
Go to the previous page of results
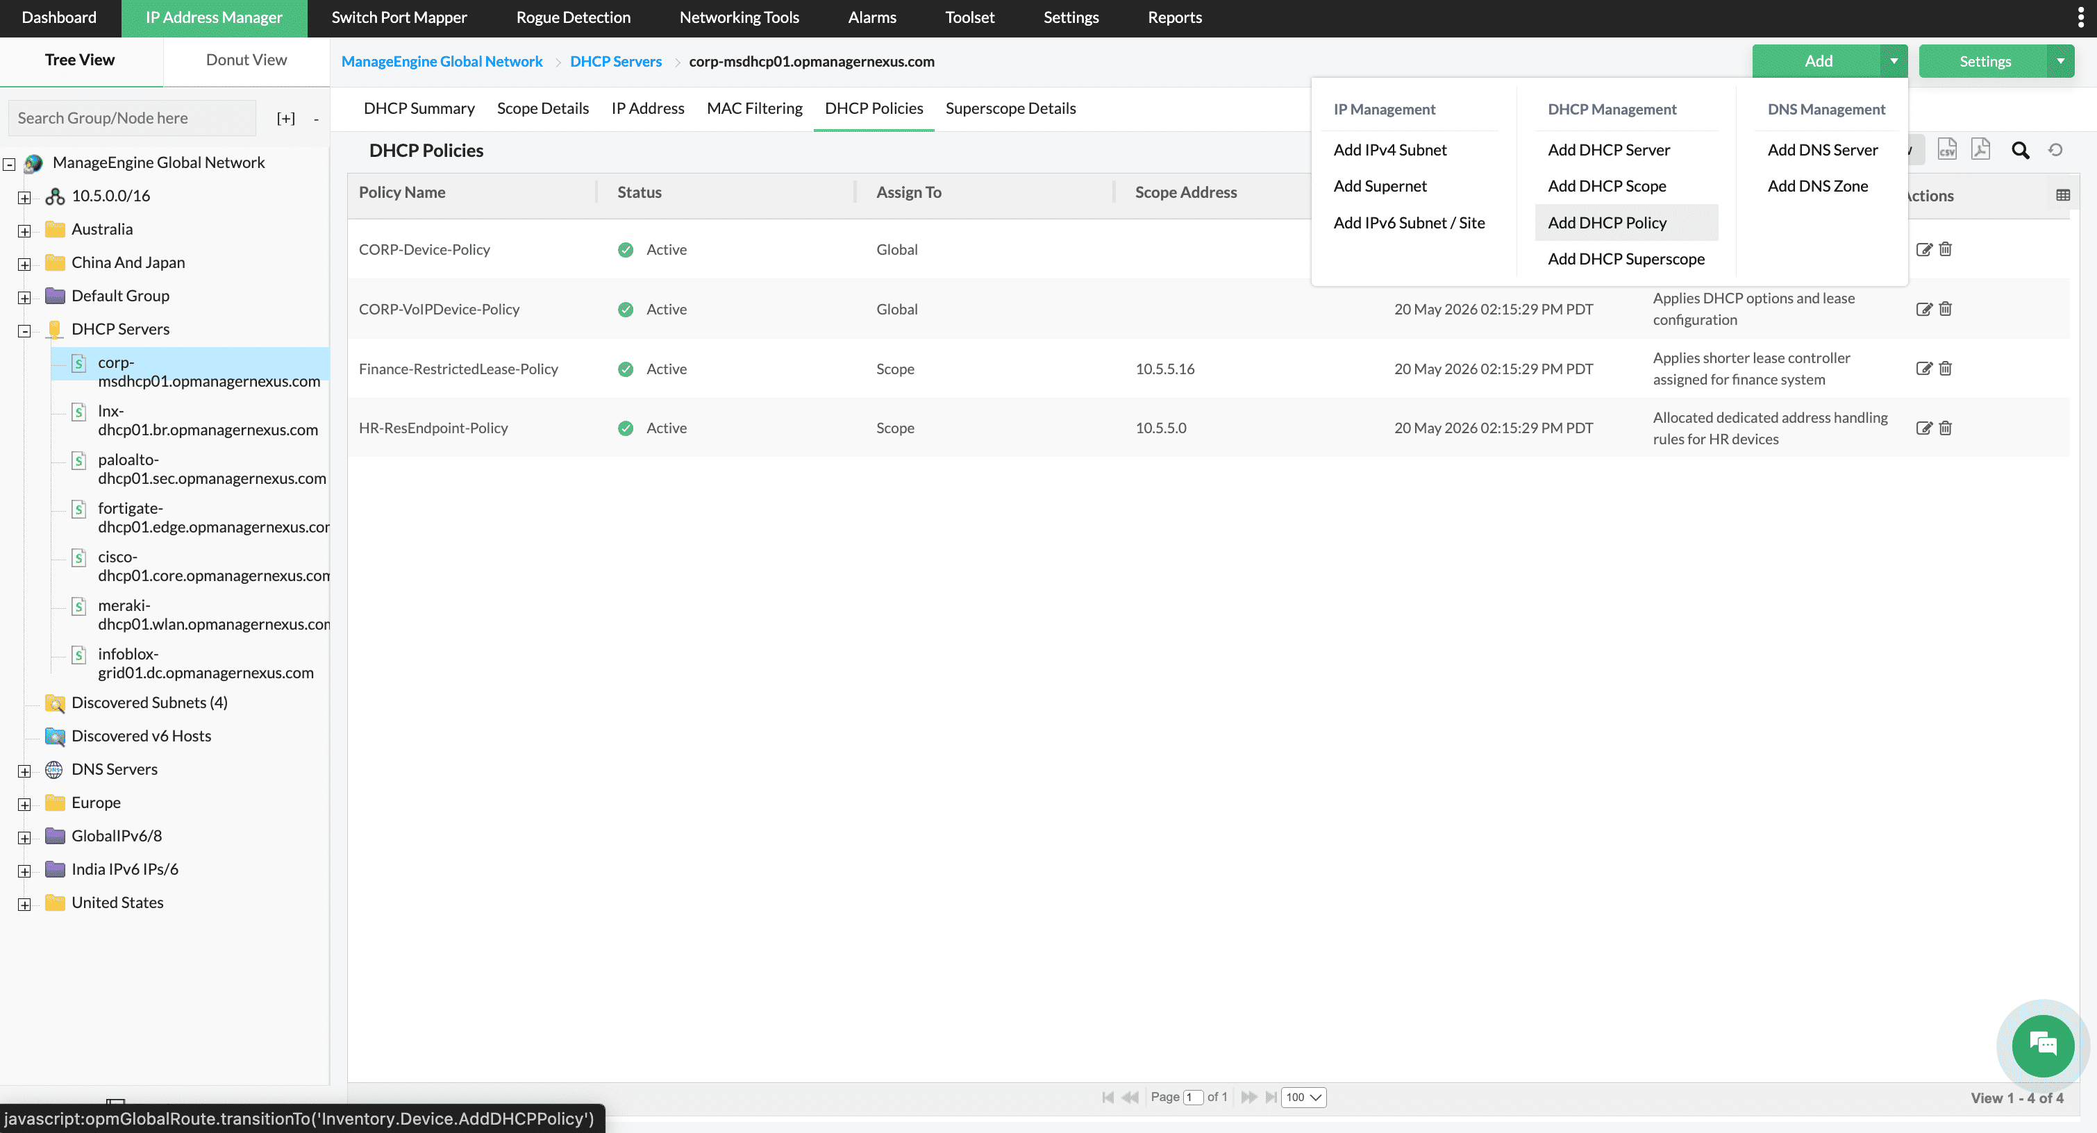(x=1130, y=1097)
